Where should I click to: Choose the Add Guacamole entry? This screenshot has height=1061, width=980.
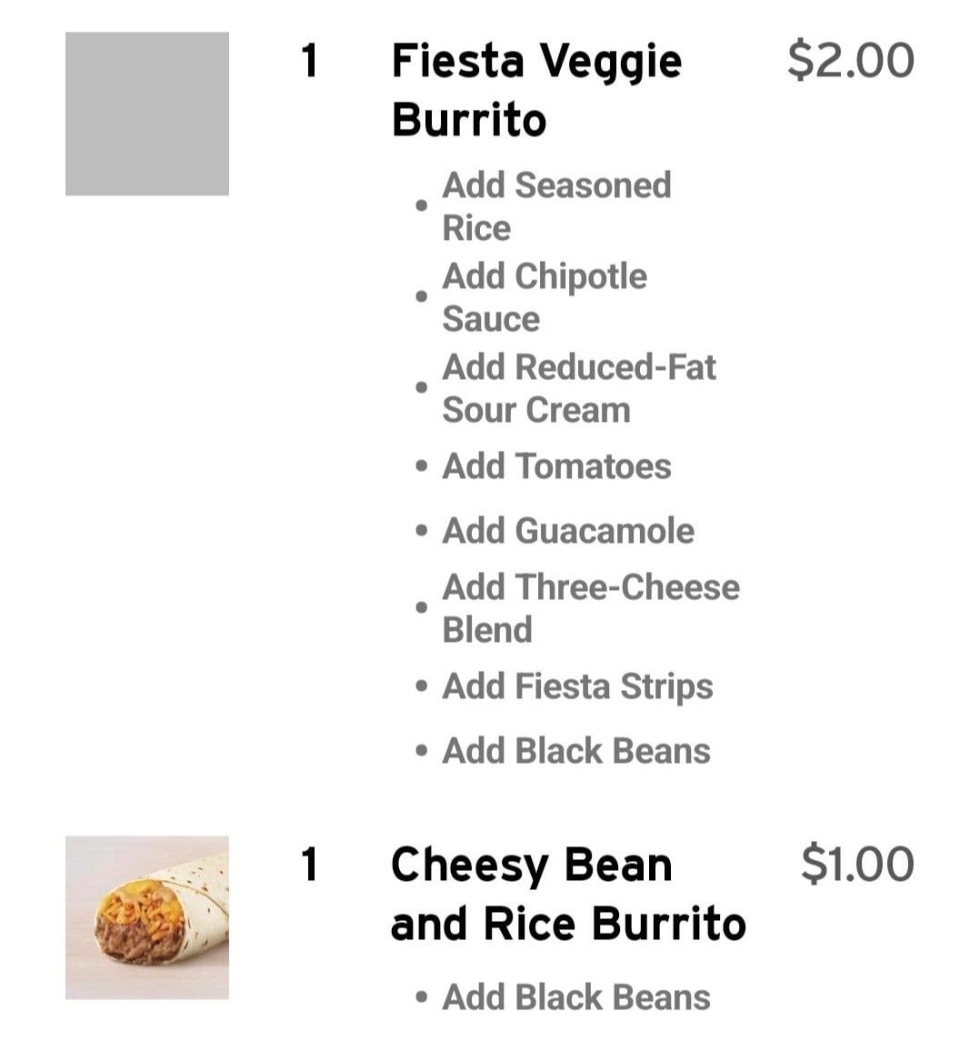568,530
